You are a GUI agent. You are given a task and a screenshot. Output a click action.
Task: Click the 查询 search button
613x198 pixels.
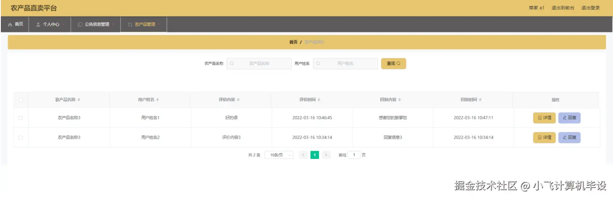point(394,63)
